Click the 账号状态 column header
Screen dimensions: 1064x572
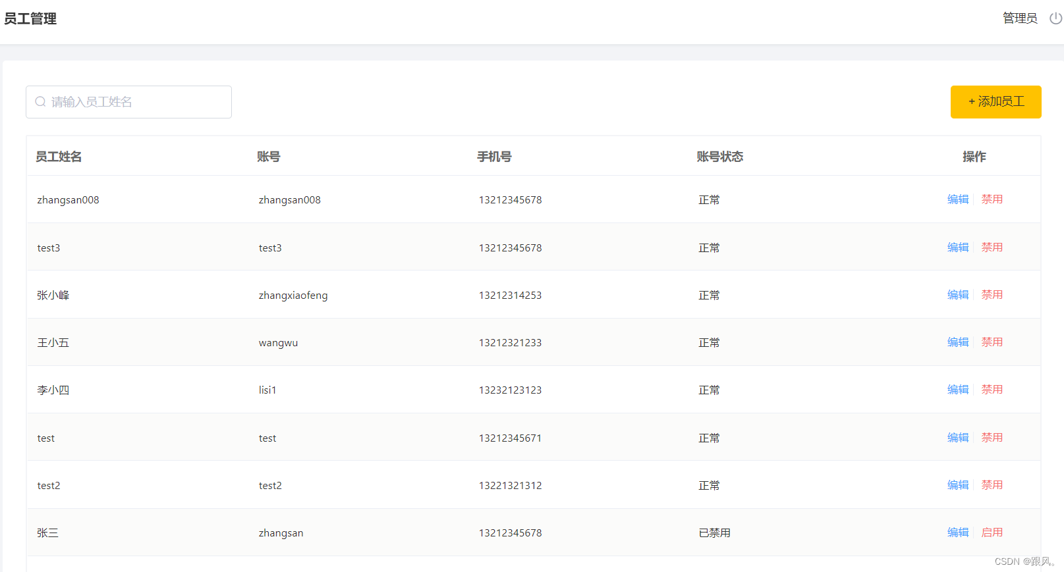click(x=720, y=157)
